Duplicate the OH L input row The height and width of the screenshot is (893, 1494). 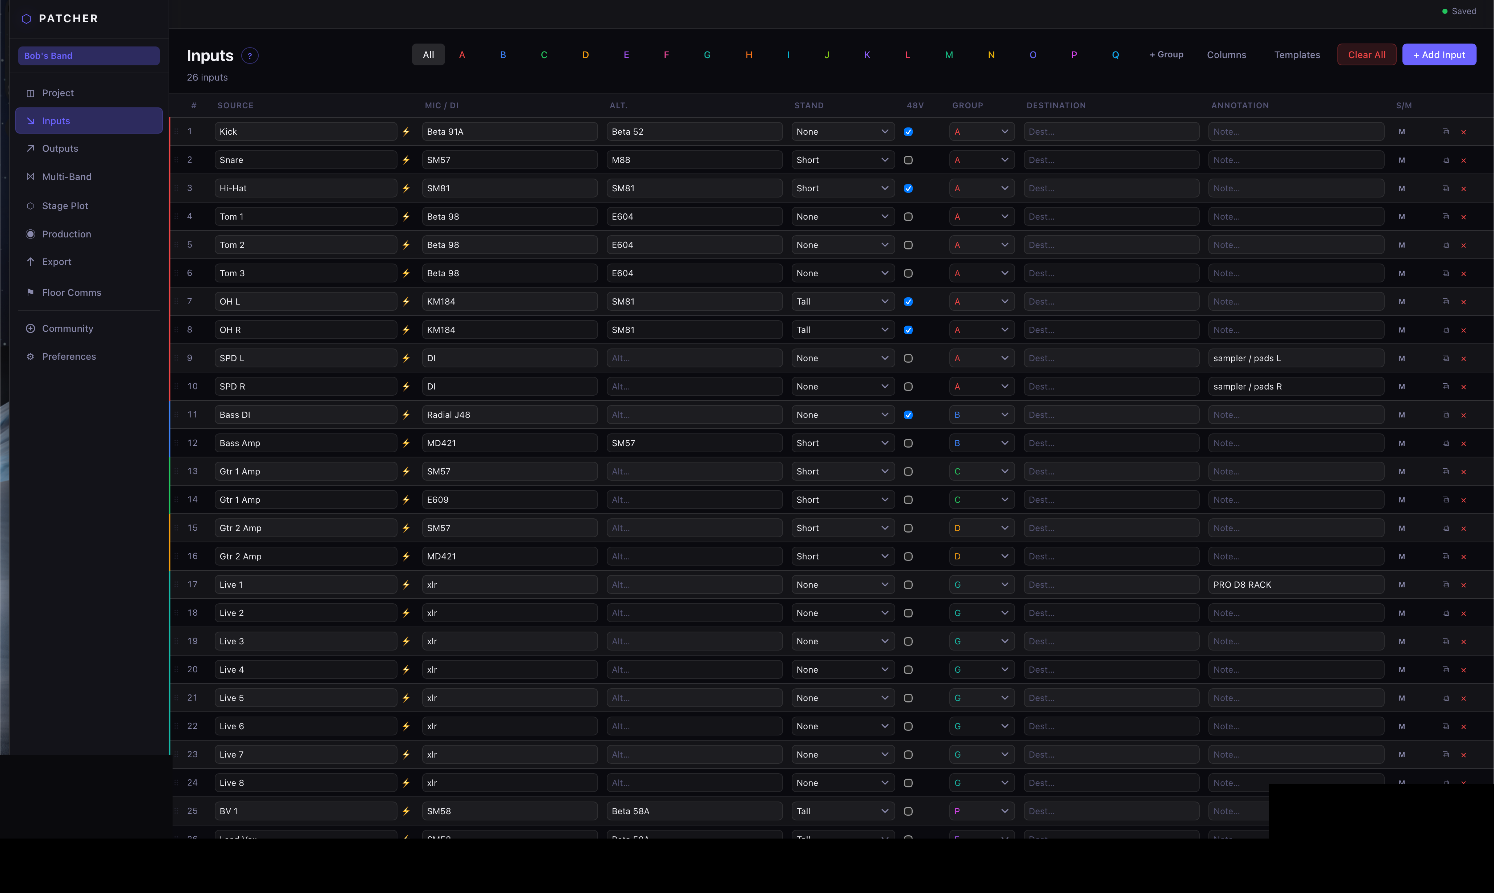tap(1445, 301)
